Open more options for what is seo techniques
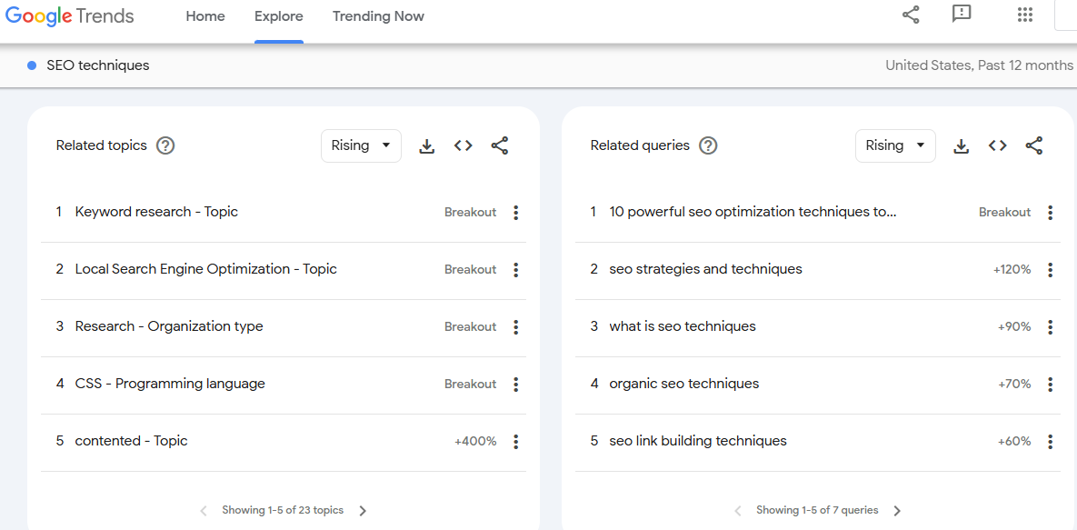Viewport: 1077px width, 530px height. point(1051,327)
